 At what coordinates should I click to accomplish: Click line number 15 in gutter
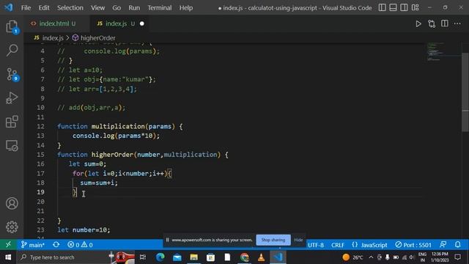(40, 155)
